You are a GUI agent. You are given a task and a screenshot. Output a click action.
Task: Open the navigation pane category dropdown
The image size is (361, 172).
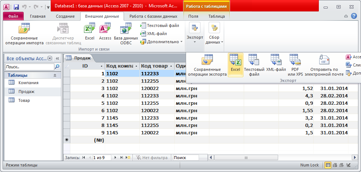(50, 58)
